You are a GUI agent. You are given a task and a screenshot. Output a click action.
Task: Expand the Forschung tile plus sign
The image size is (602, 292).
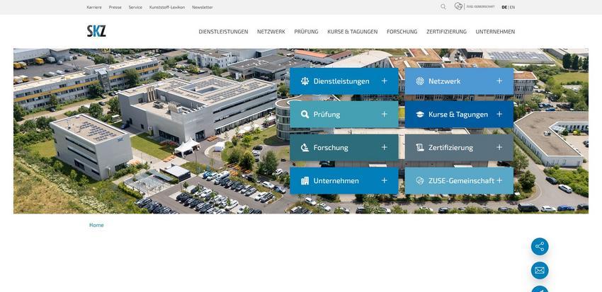[x=385, y=147]
